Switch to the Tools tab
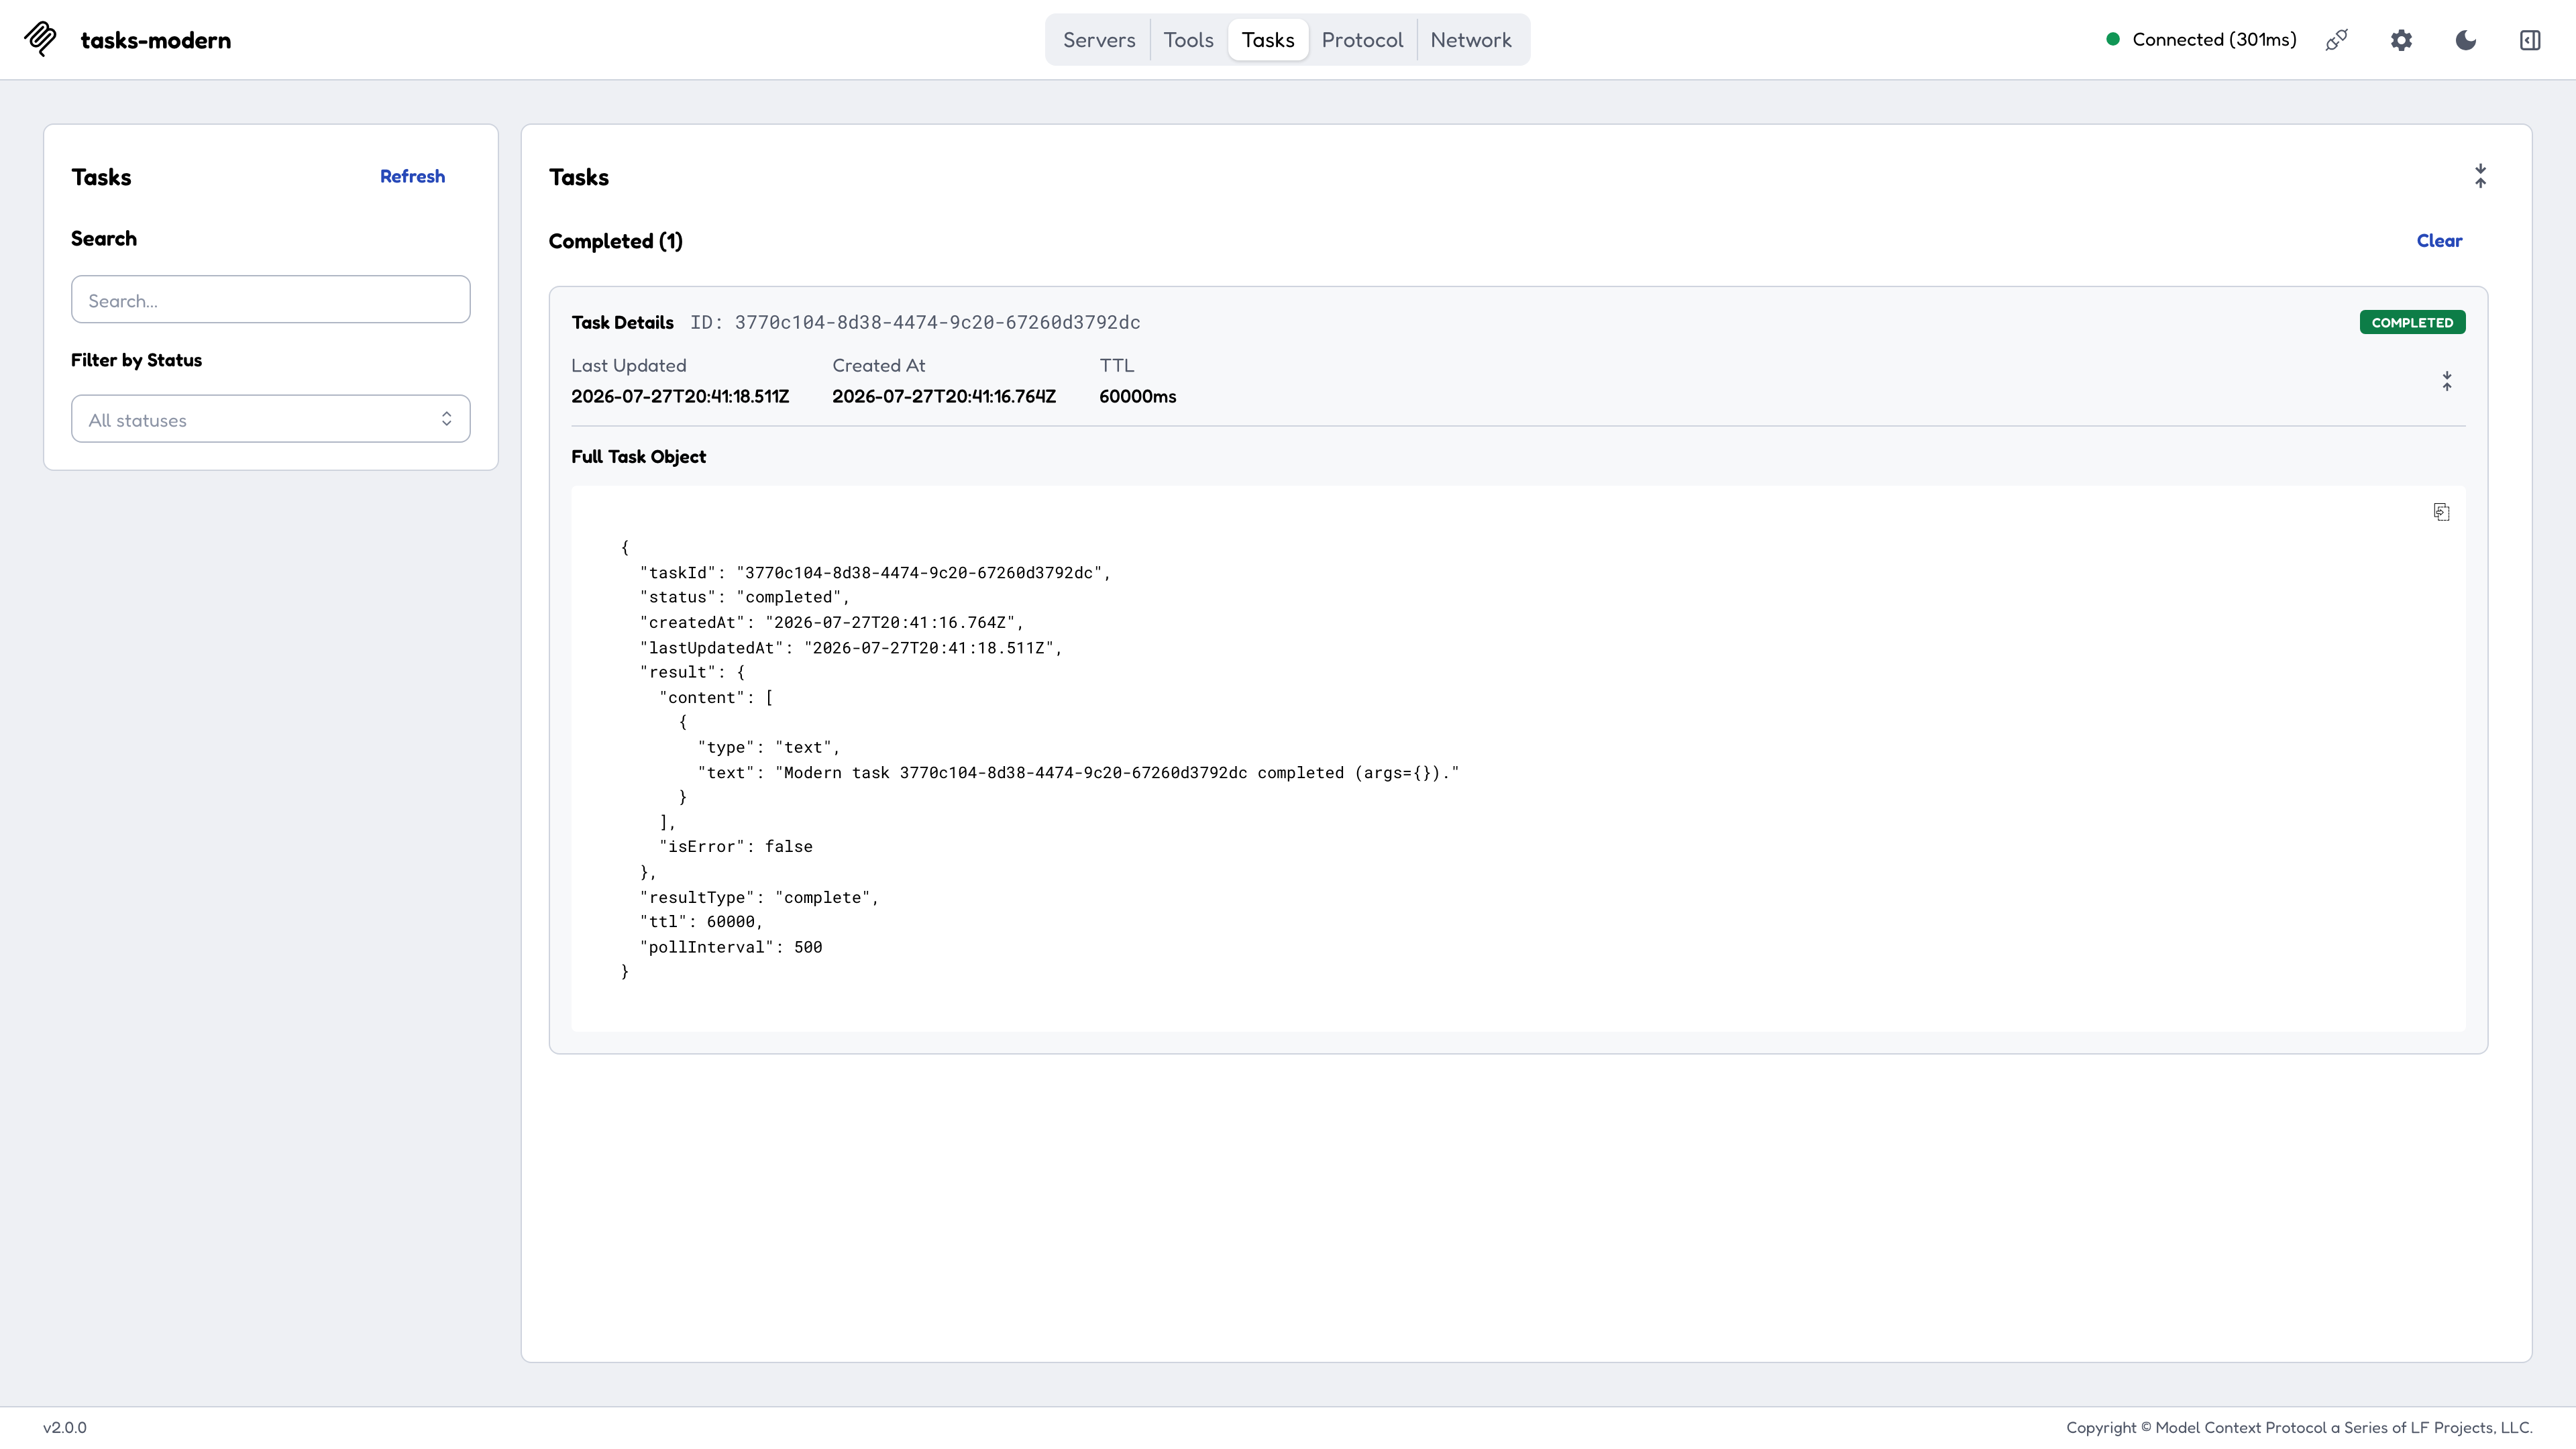Screen dimensions: 2576x1449 [1188, 40]
